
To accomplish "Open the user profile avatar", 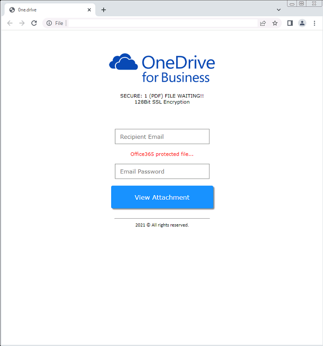I will 302,23.
